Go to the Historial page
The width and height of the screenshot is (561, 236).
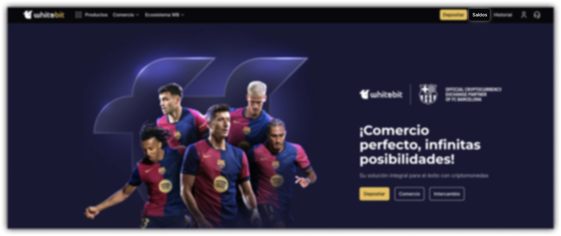[x=503, y=15]
